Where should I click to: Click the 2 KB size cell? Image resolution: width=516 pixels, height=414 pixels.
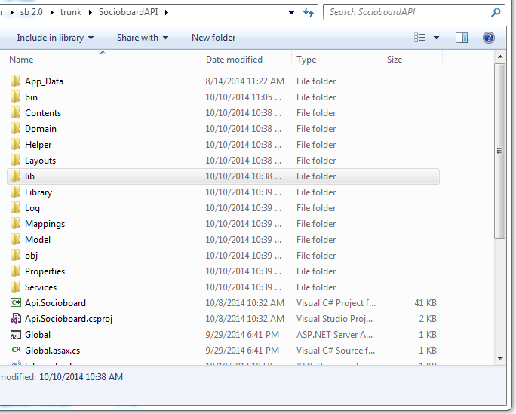(428, 319)
